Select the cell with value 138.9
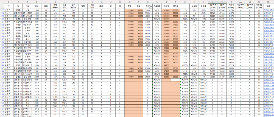Image resolution: width=274 pixels, height=117 pixels. [64, 79]
